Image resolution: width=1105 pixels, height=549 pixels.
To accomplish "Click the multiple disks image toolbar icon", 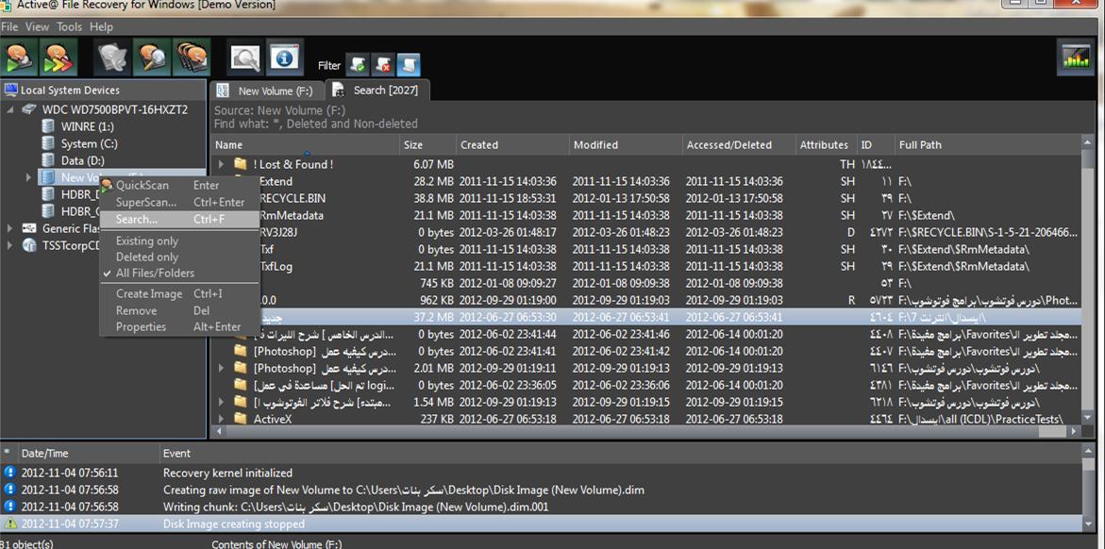I will 192,58.
